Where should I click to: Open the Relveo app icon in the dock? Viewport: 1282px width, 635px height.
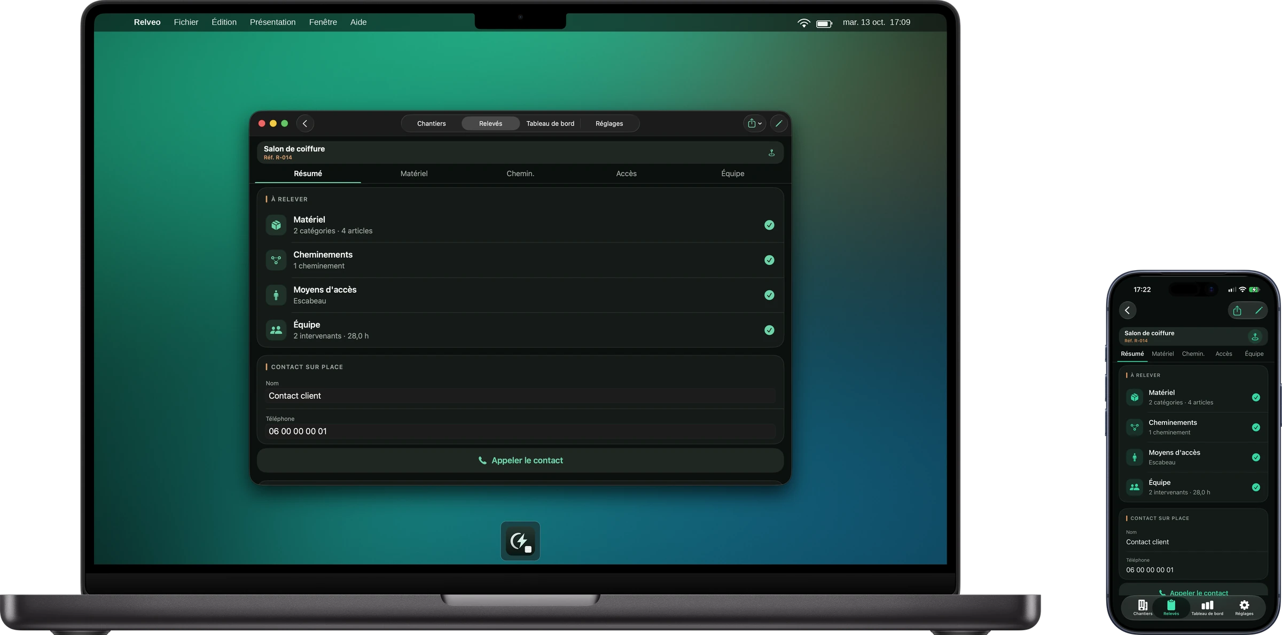pyautogui.click(x=520, y=541)
